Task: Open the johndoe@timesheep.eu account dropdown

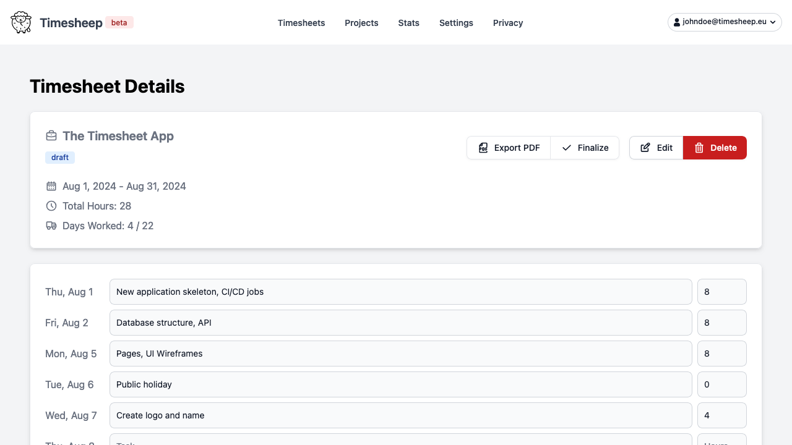Action: [725, 22]
